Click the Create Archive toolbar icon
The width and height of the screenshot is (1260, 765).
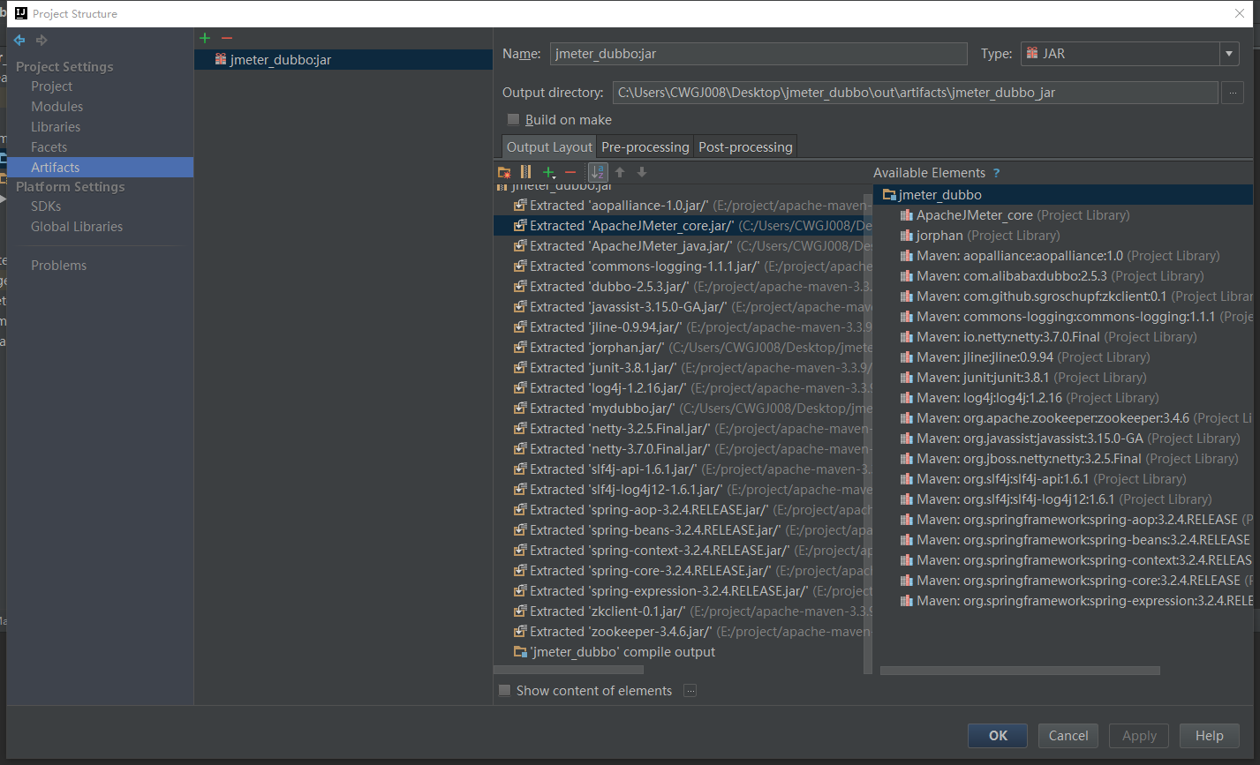pos(526,173)
